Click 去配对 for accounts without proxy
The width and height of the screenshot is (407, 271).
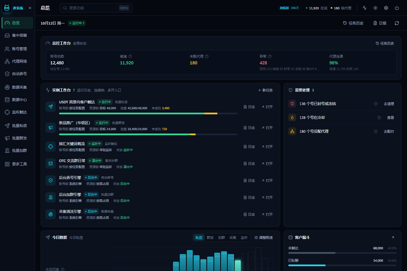389,132
